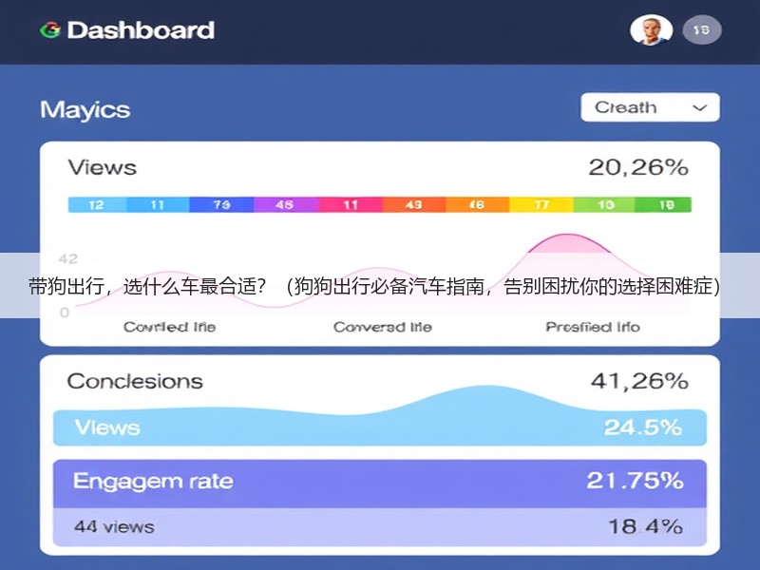Click the 41,26% conclusions value
760x570 pixels.
(639, 381)
